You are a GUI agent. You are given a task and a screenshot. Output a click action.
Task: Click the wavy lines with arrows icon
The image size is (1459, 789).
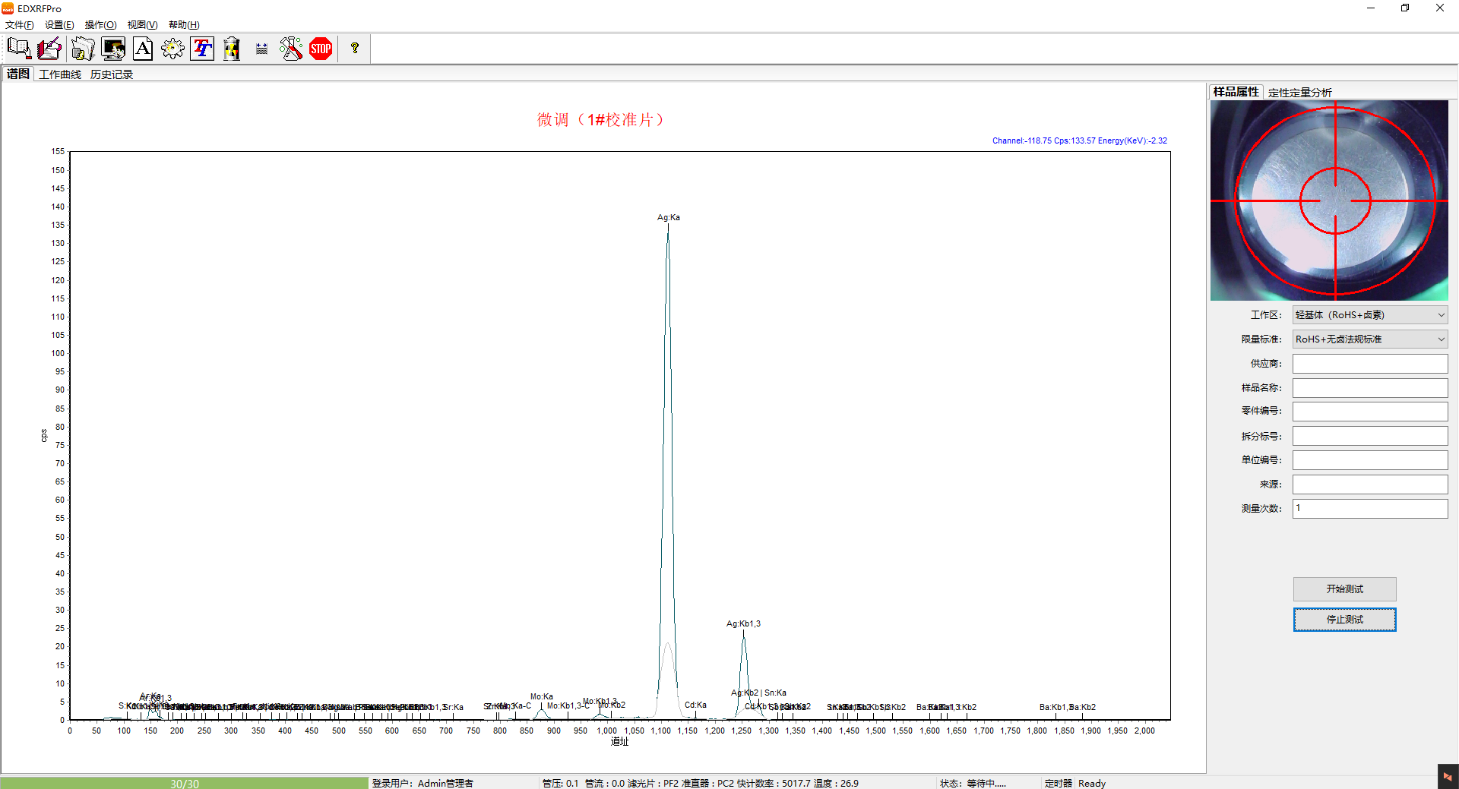click(x=261, y=49)
